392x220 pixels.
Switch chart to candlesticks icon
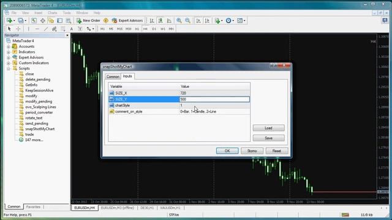[x=160, y=20]
